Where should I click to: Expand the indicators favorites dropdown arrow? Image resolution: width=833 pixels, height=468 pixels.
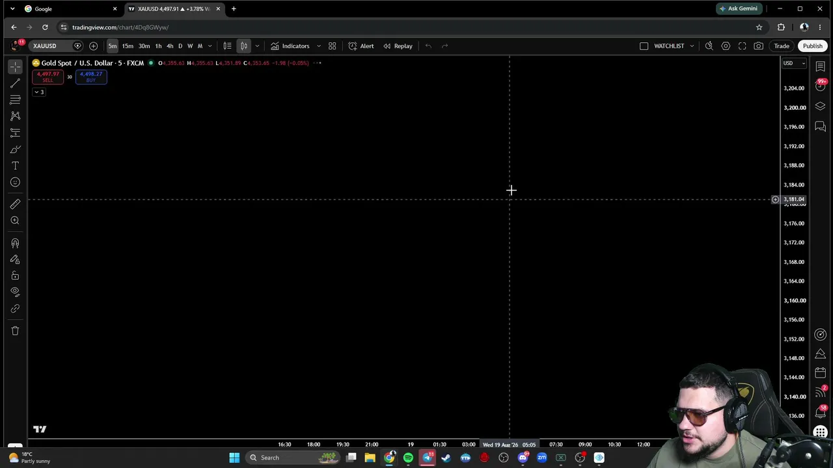point(318,46)
